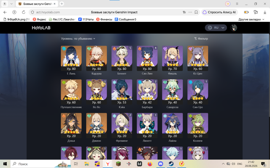Viewport: 270px width, 168px height.
Task: Open the Кадзуха character card
Action: (97, 58)
